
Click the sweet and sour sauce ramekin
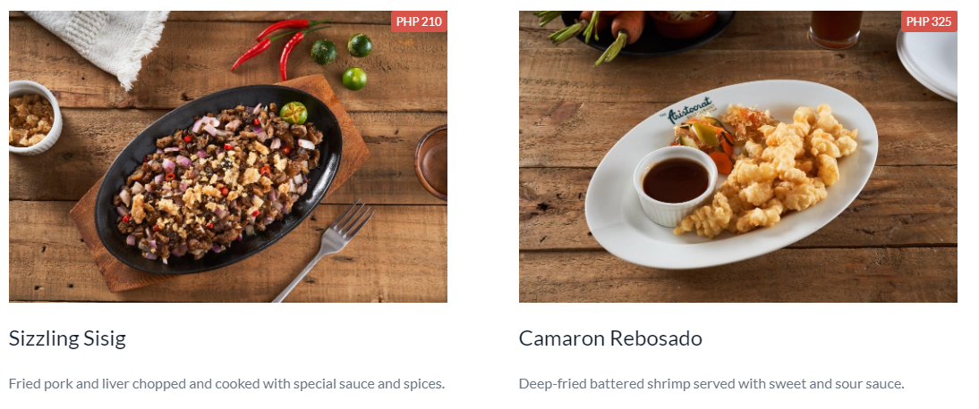(676, 185)
